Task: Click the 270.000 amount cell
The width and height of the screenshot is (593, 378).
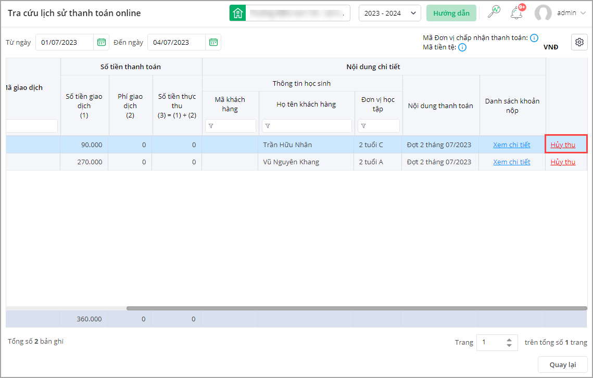Action: (x=84, y=162)
